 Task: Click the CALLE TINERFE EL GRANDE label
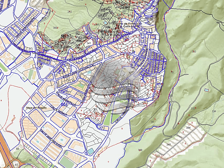(x=123, y=106)
